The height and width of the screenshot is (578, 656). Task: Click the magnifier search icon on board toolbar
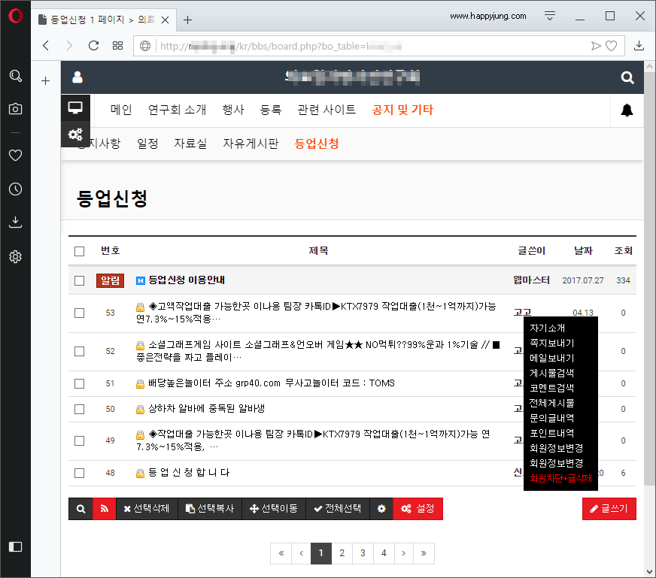click(80, 509)
